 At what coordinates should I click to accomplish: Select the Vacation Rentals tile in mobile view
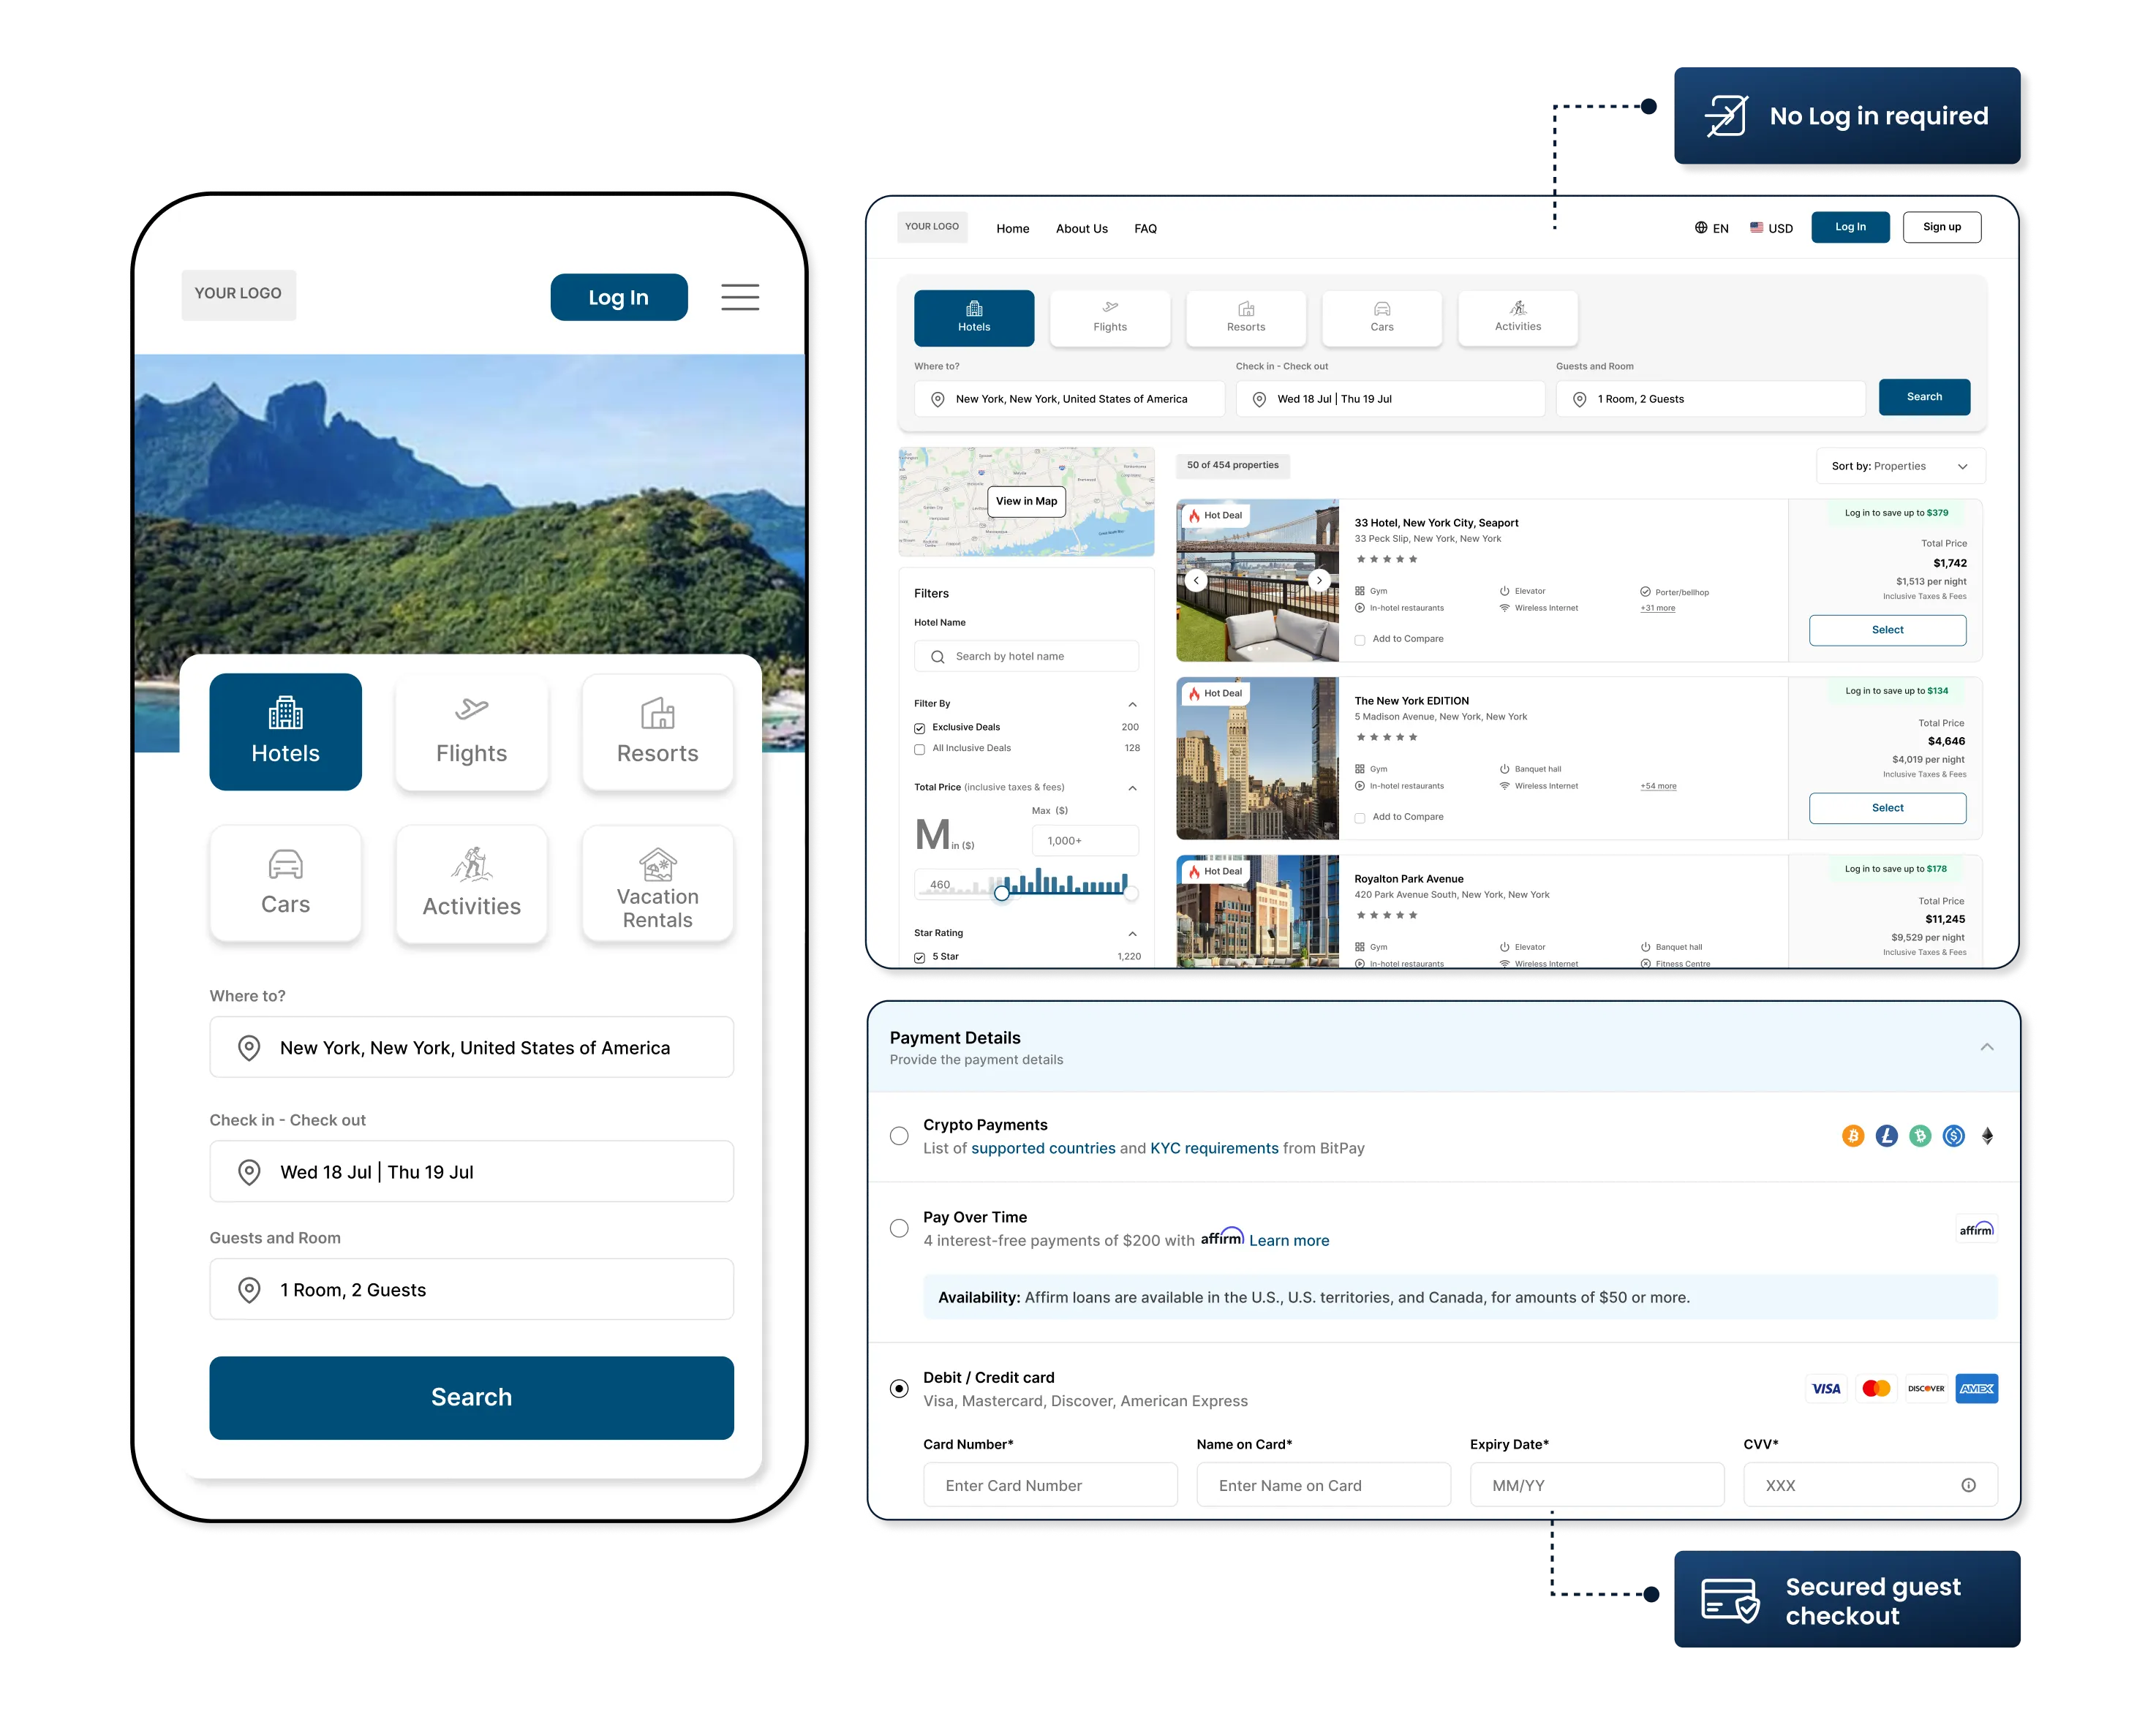(x=657, y=883)
